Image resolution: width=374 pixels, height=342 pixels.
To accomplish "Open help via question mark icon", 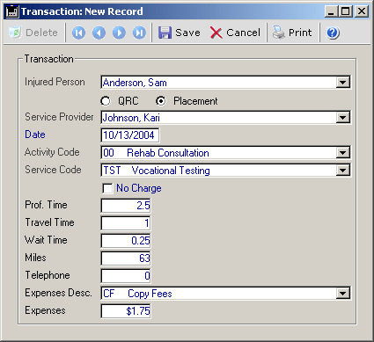I will coord(333,33).
